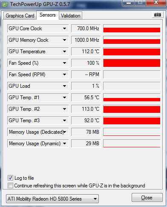The width and height of the screenshot is (167, 207).
Task: Close the window with the red X
Action: pyautogui.click(x=156, y=3)
